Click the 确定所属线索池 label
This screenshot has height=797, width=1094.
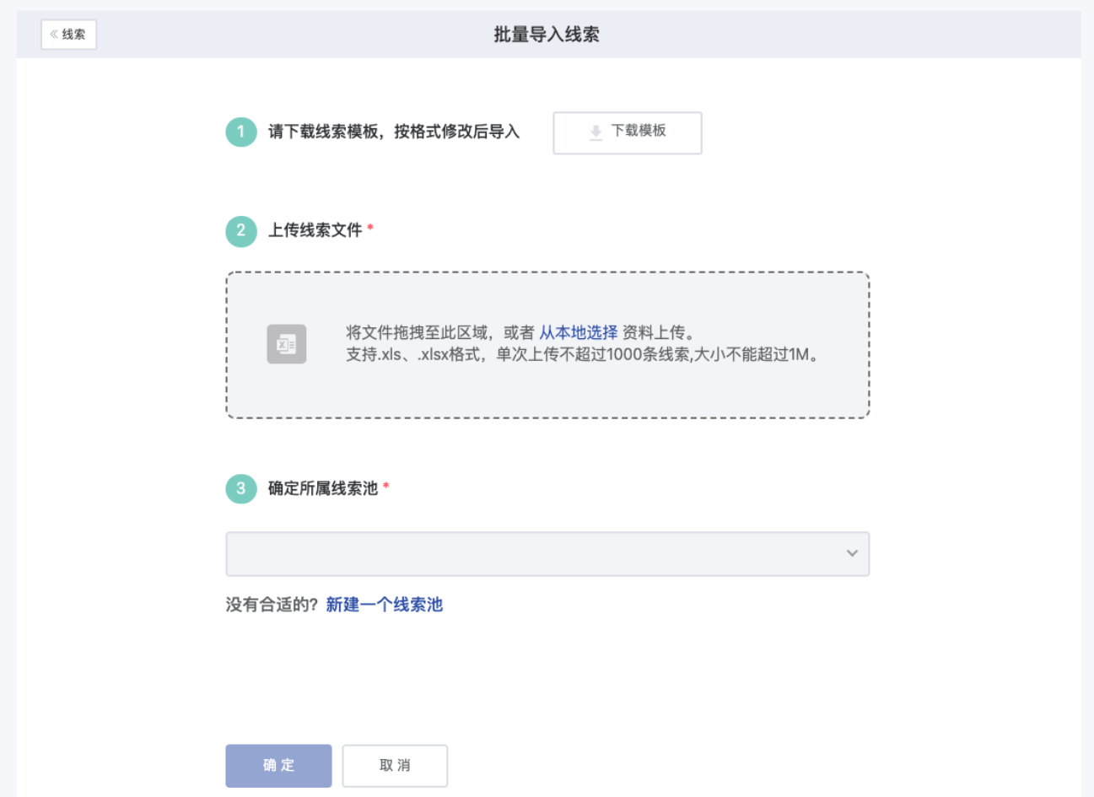click(323, 488)
